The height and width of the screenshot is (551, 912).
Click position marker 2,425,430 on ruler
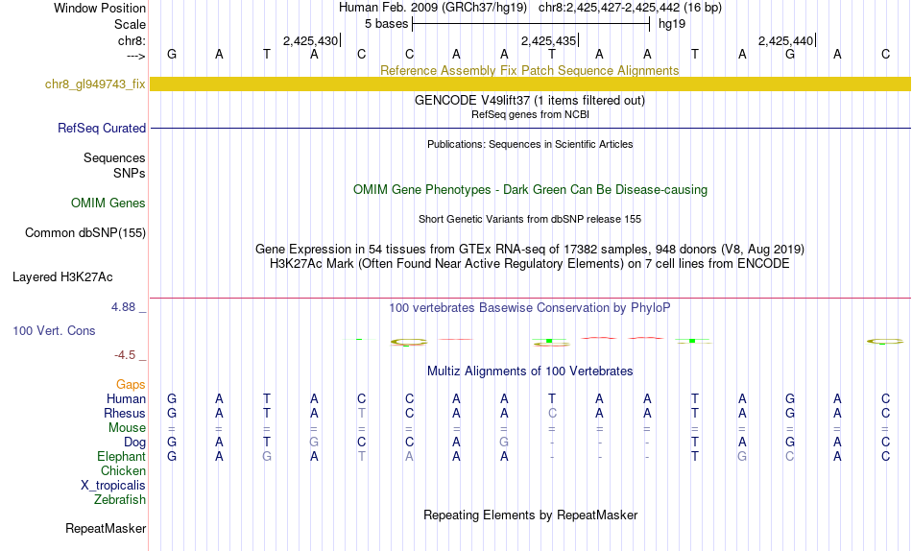[x=311, y=40]
